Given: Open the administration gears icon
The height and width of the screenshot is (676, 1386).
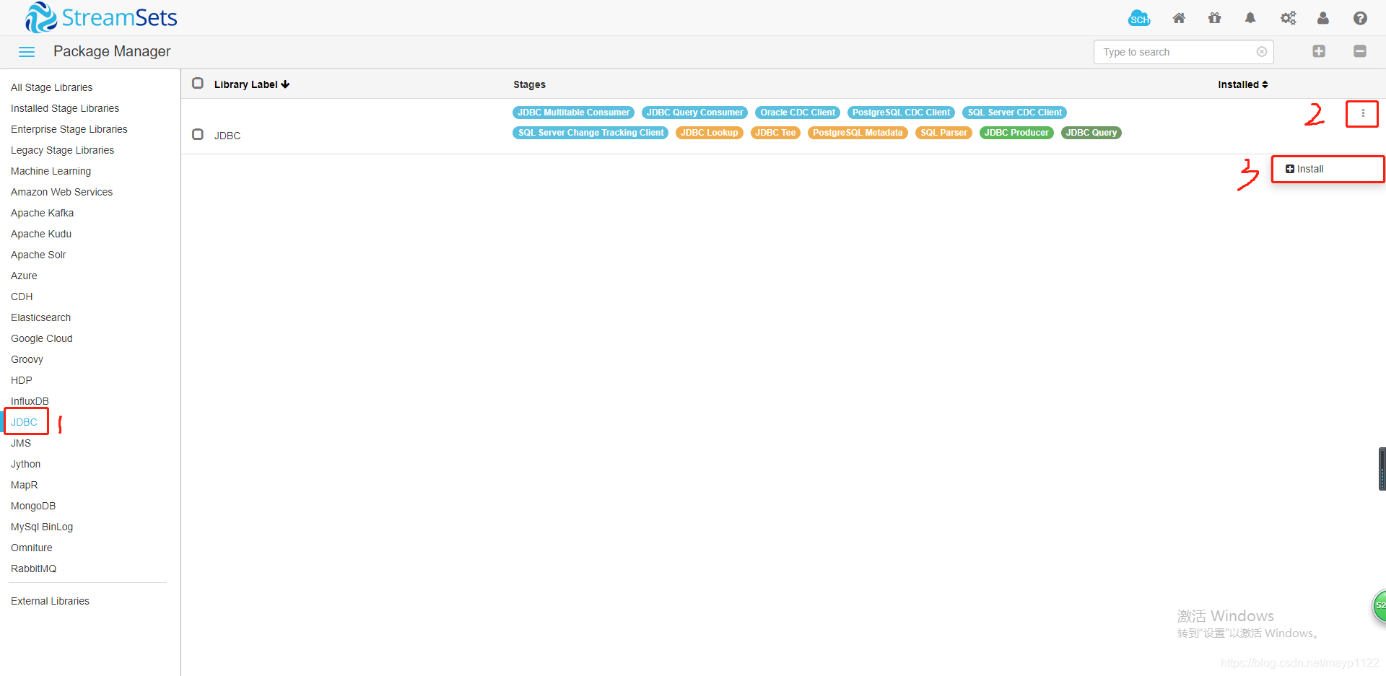Looking at the screenshot, I should pos(1289,18).
